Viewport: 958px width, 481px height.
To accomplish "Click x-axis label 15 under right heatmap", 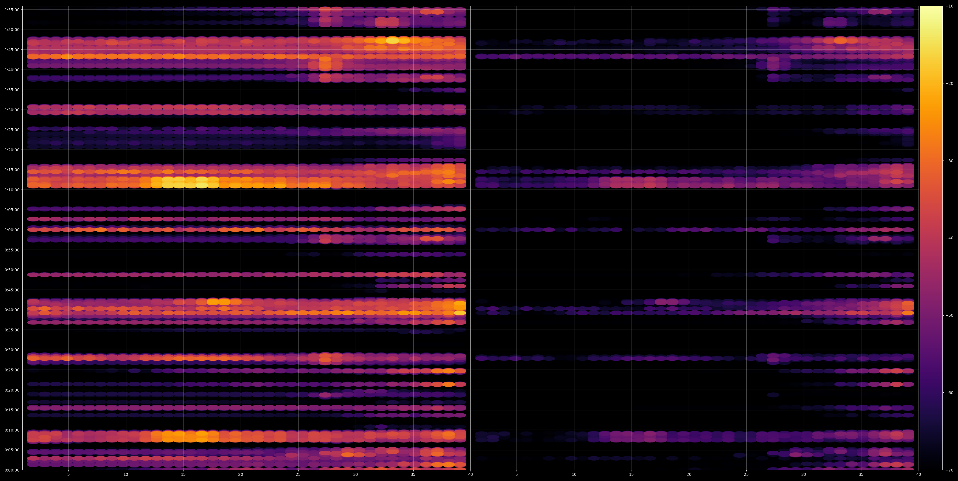I will click(632, 475).
